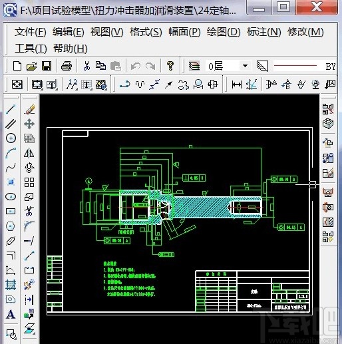342x344 pixels.
Task: Open the 工具(T) menu
Action: (31, 49)
